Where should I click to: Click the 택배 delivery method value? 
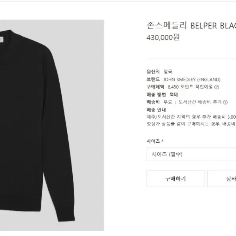tap(174, 94)
